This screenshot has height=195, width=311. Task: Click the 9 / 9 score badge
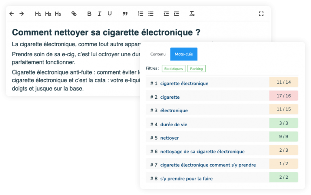coord(283,136)
